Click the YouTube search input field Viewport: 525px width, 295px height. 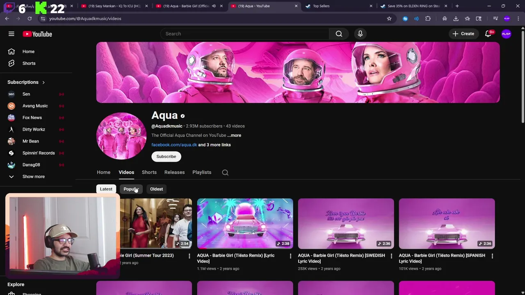pos(245,34)
